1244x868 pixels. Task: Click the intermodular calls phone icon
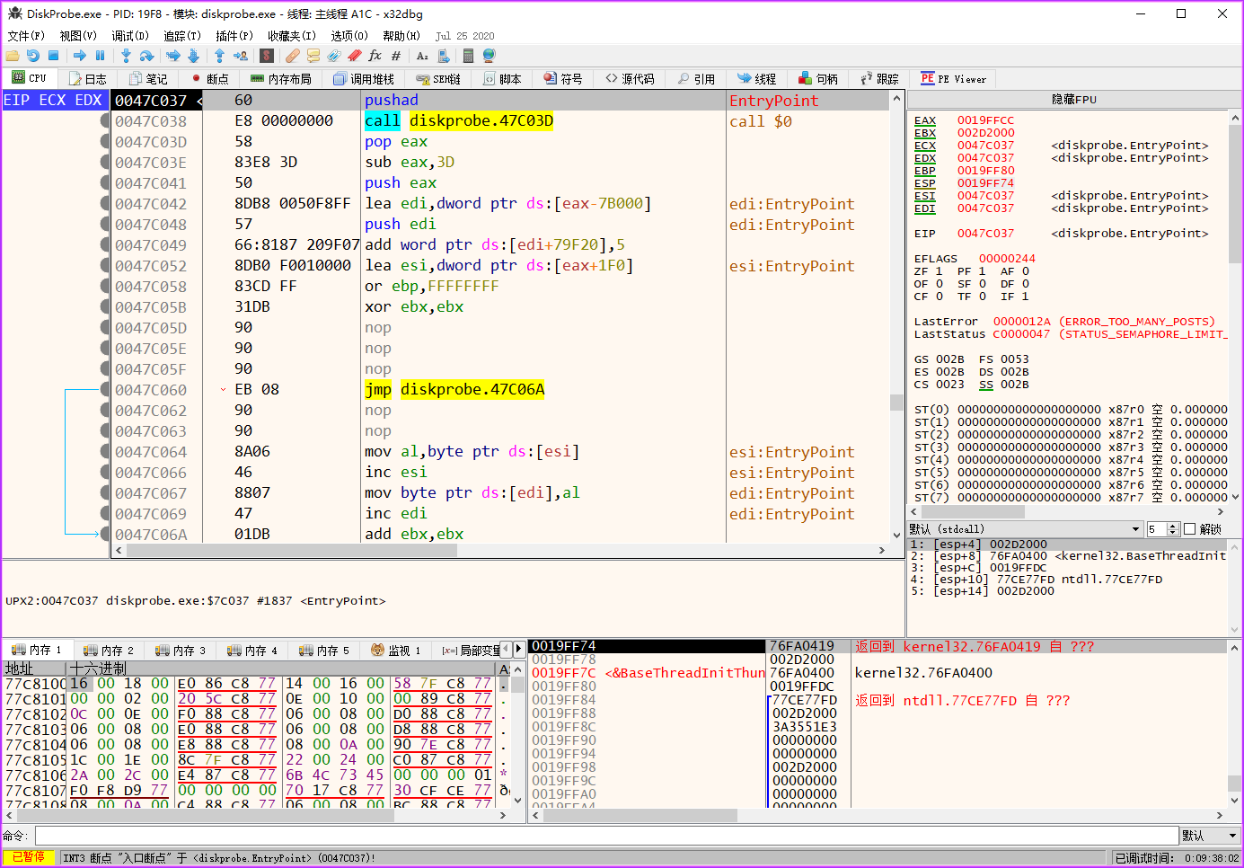coord(442,56)
